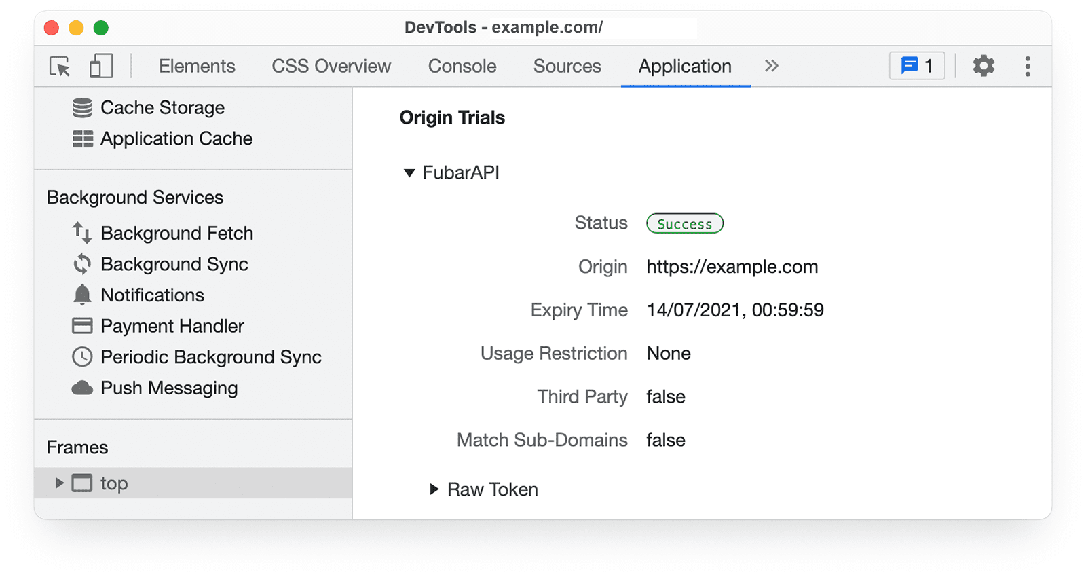1086x575 pixels.
Task: Click the Background Fetch arrows icon
Action: [82, 233]
